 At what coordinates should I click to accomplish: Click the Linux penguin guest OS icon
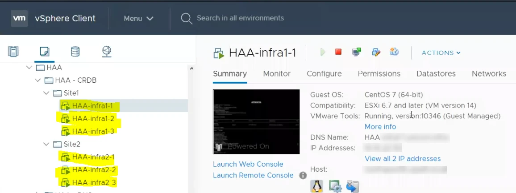[x=316, y=186]
